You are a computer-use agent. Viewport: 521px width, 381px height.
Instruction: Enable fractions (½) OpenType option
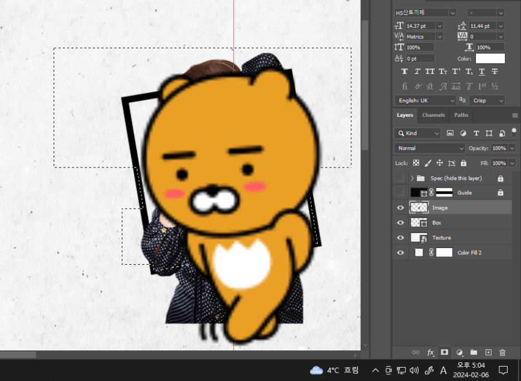coord(495,87)
